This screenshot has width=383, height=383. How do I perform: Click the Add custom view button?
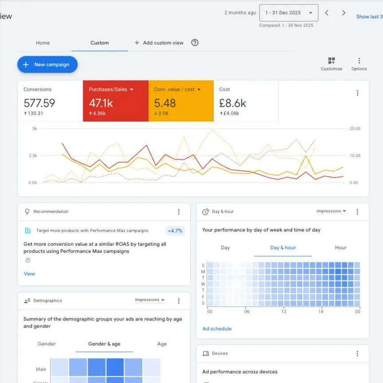[x=159, y=43]
